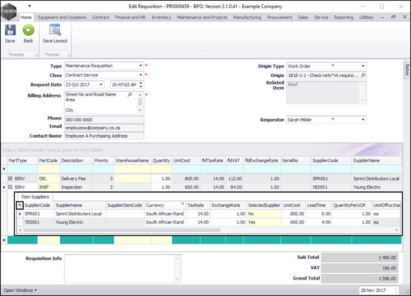Collapse the Inspection row

(10, 187)
